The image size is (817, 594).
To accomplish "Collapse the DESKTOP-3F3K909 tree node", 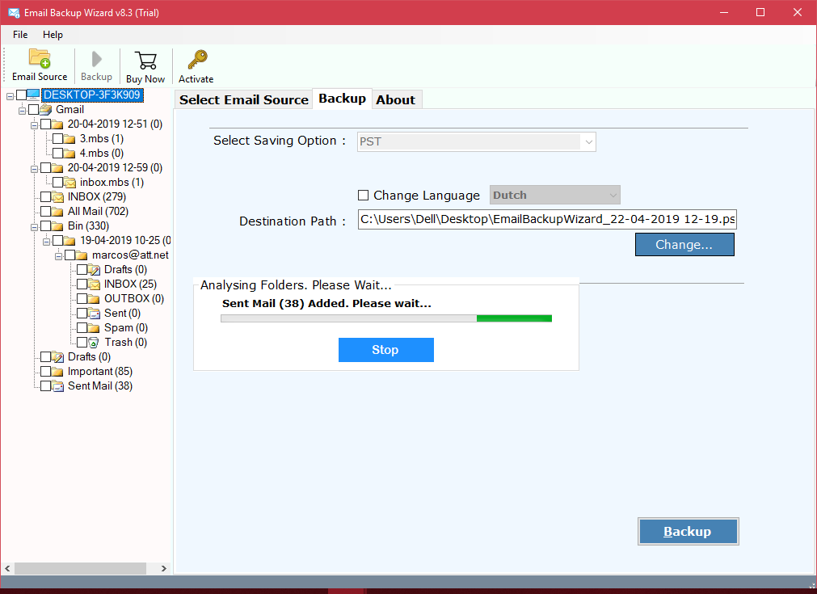I will 10,96.
